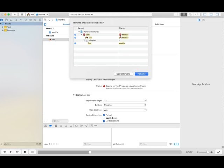Image resolution: width=224 pixels, height=168 pixels.
Task: Expand the Test folder in navigator
Action: [3, 27]
